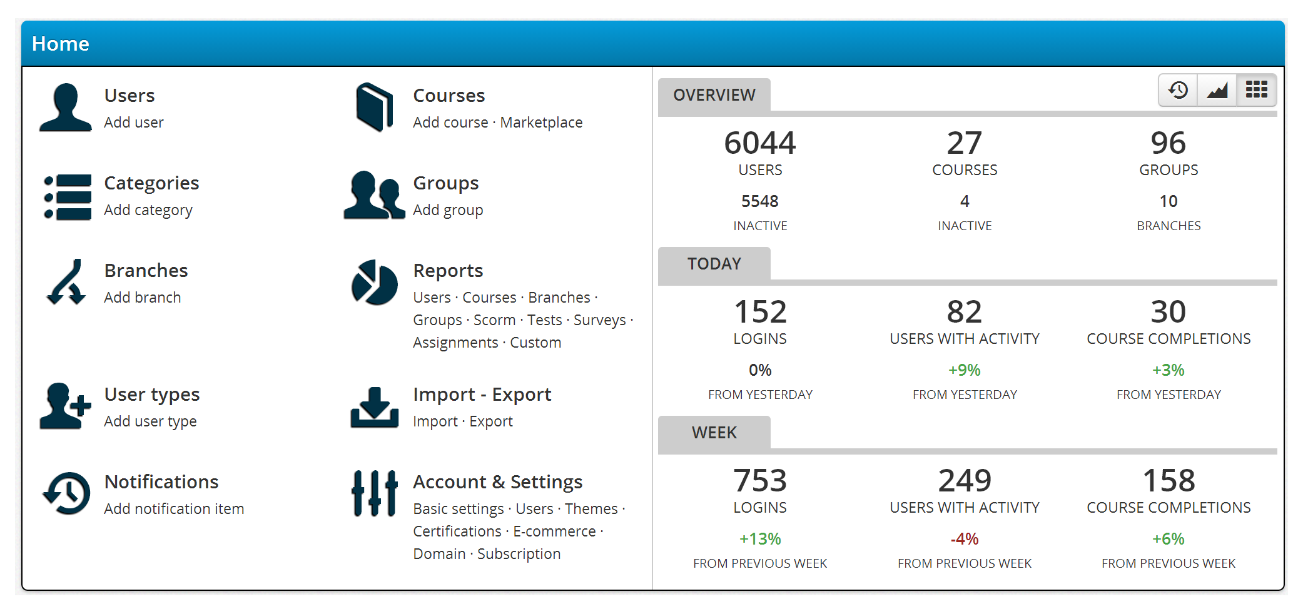The image size is (1303, 614).
Task: Open the Marketplace link
Action: (541, 123)
